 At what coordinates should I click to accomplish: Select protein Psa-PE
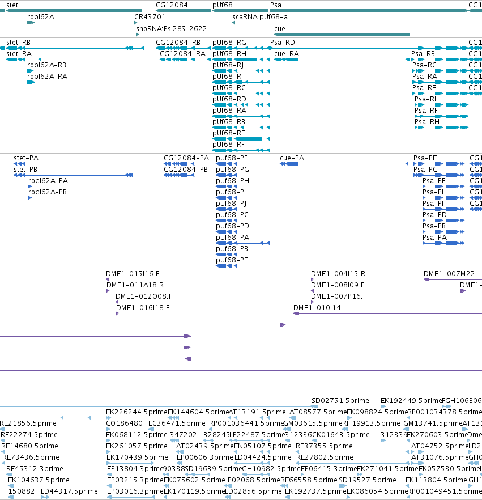click(x=439, y=164)
